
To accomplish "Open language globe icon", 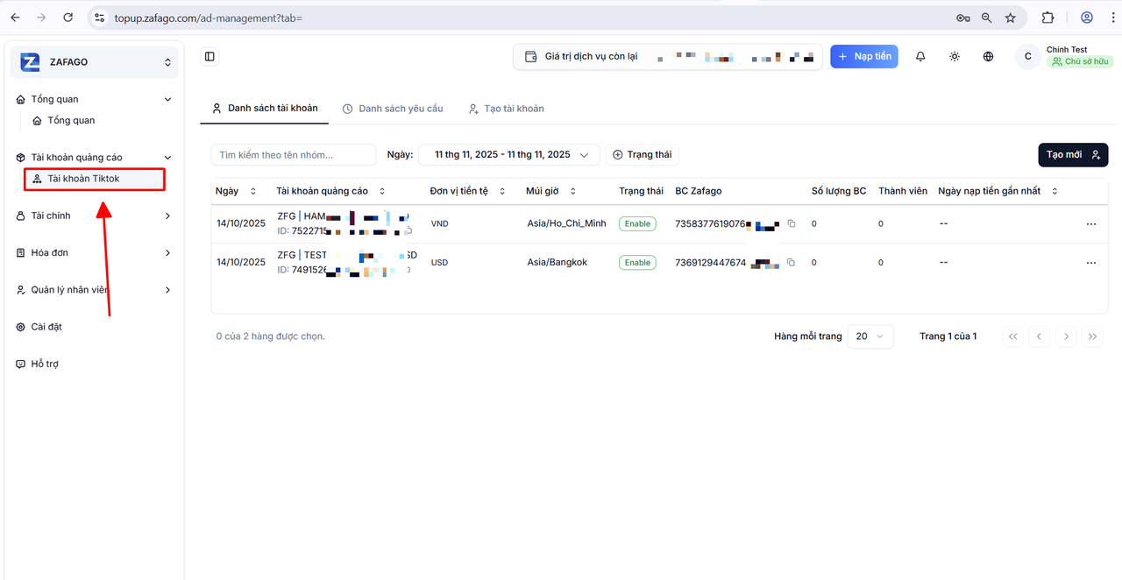I will 988,56.
